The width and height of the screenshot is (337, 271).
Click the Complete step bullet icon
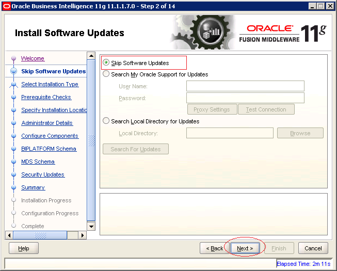(x=13, y=226)
